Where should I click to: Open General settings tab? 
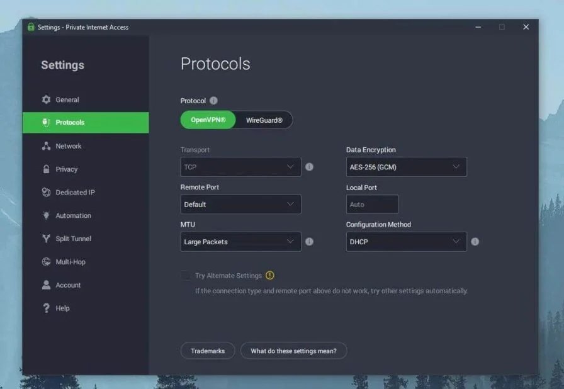[x=86, y=99]
